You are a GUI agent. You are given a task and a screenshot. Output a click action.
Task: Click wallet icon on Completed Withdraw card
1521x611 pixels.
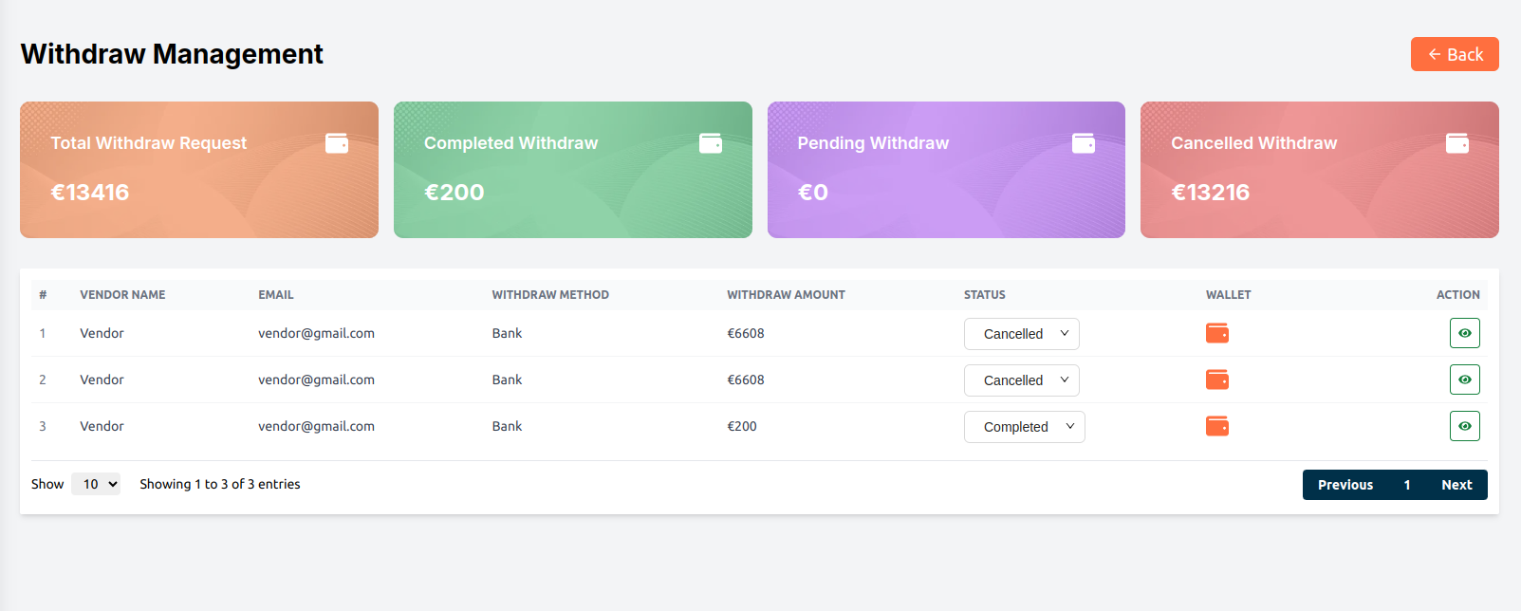[x=711, y=143]
